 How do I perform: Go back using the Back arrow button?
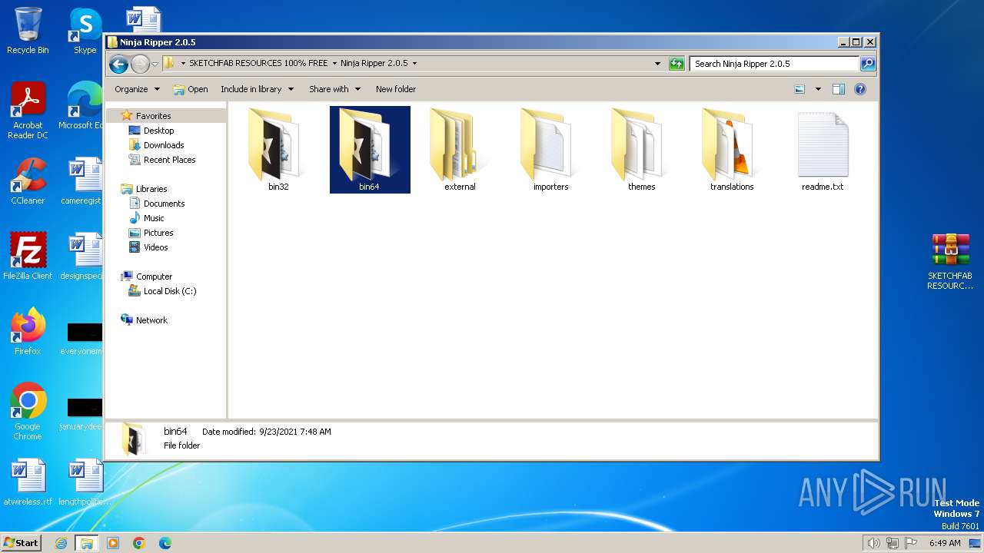pos(118,64)
